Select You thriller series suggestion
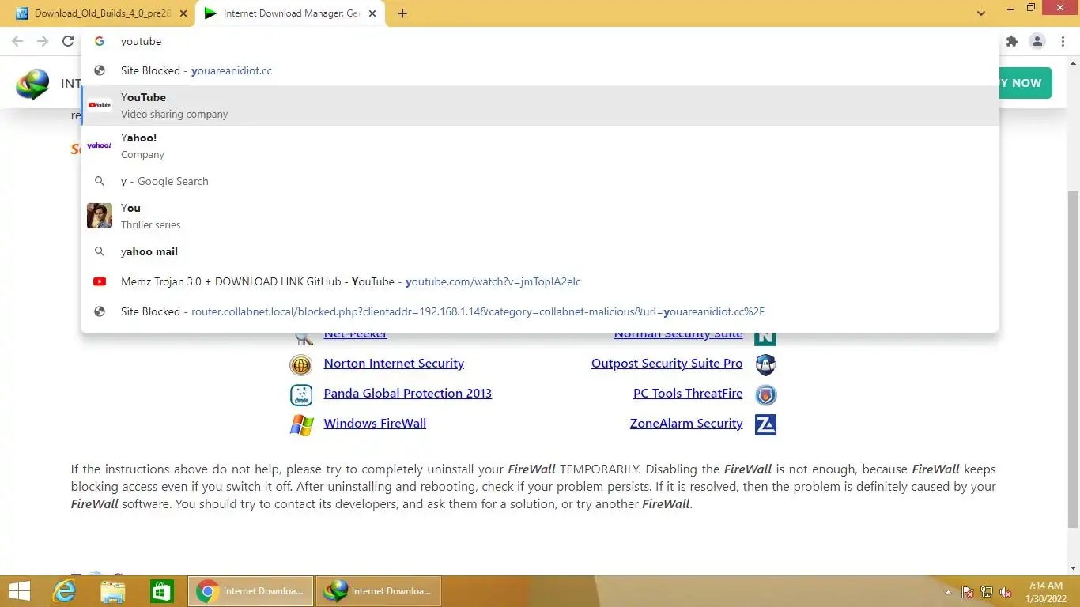The width and height of the screenshot is (1080, 607). click(x=540, y=216)
